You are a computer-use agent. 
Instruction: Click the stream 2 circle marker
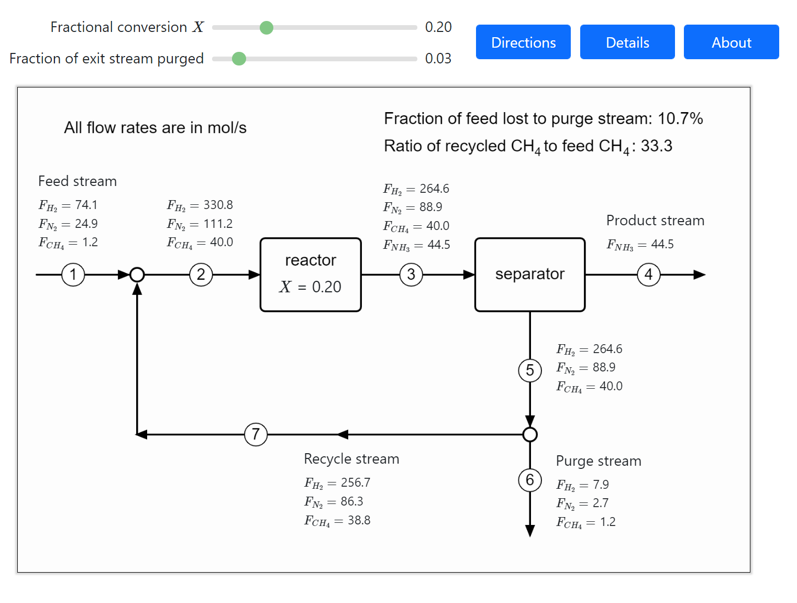point(201,275)
